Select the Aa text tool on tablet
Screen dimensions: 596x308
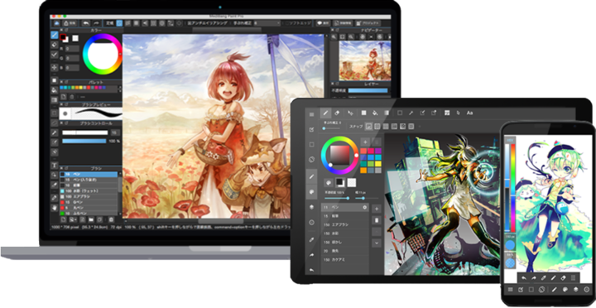470,113
